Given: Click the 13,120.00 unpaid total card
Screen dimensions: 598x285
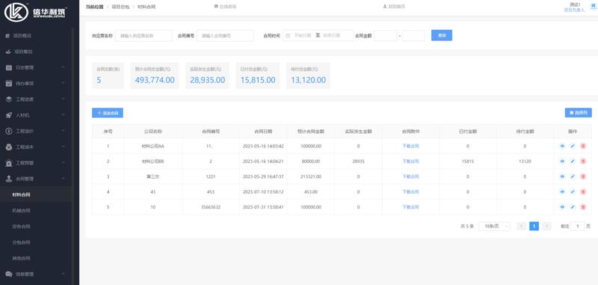Looking at the screenshot, I should coord(308,76).
